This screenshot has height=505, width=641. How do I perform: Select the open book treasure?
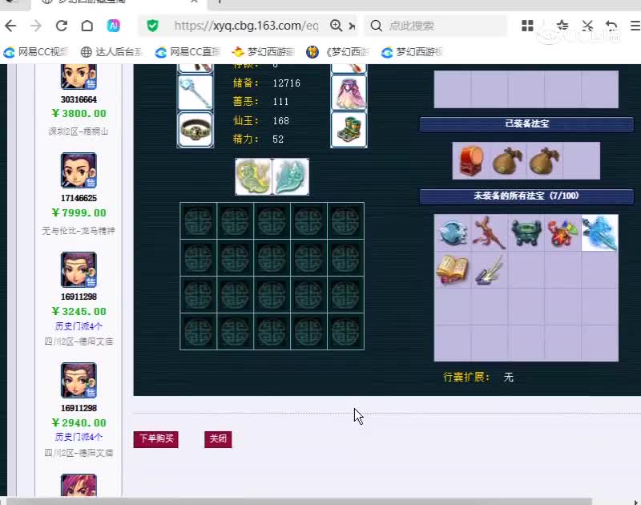[453, 270]
